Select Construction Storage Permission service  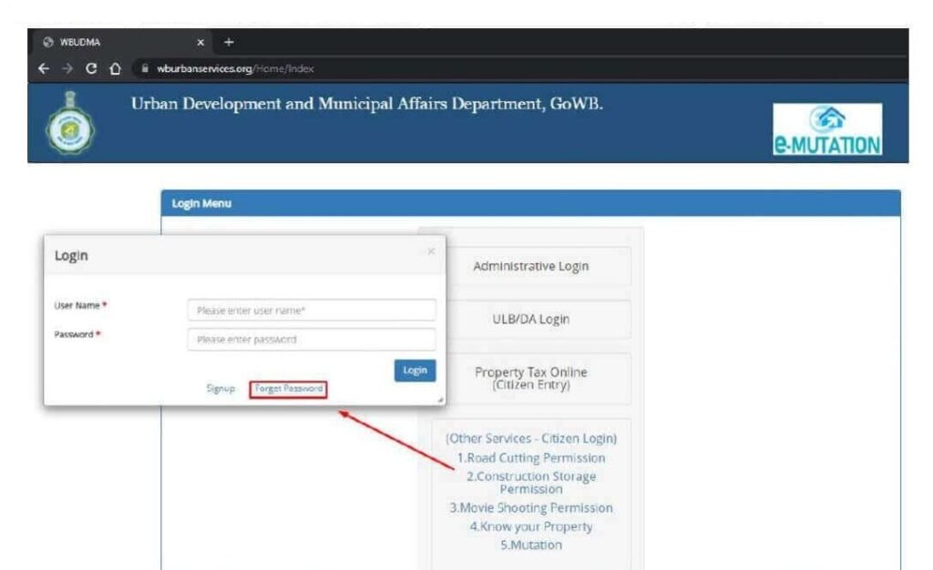531,483
